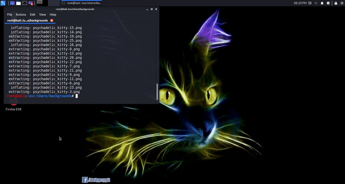Click the terminal window title text
345x184 pixels.
pos(75,9)
